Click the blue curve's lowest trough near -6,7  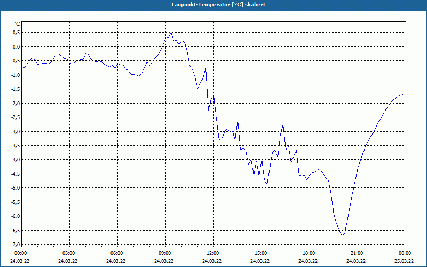coord(342,235)
